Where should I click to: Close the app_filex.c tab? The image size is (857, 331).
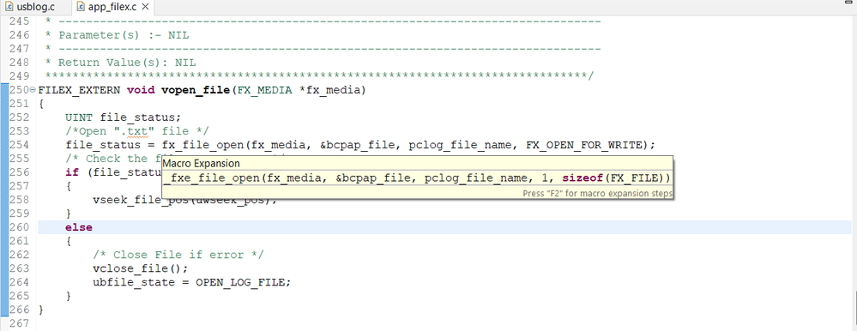tap(145, 8)
